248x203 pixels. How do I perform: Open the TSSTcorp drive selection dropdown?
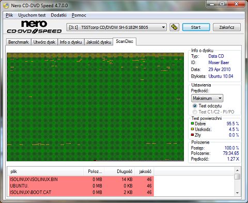pos(116,27)
